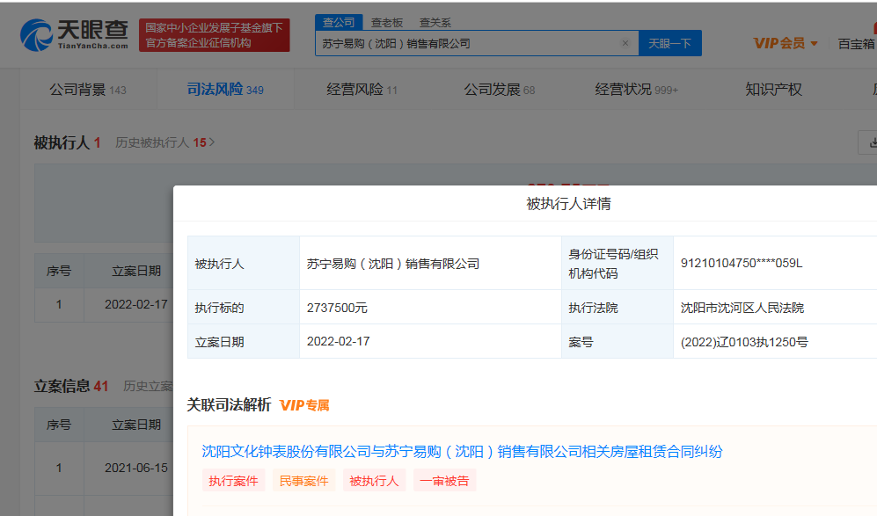Image resolution: width=877 pixels, height=516 pixels.
Task: Click the organization code 91210104750****059L
Action: (741, 264)
